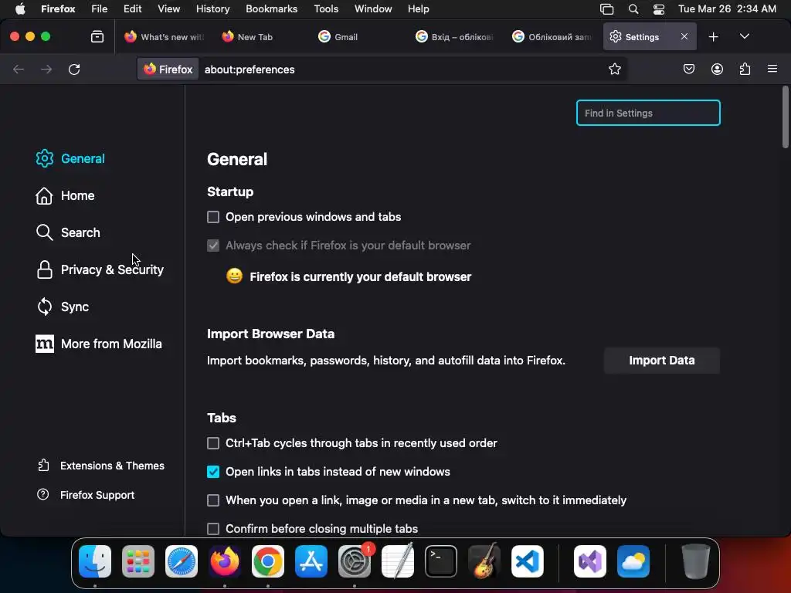Open the Extensions puzzle icon in the toolbar
Image resolution: width=791 pixels, height=593 pixels.
[745, 69]
